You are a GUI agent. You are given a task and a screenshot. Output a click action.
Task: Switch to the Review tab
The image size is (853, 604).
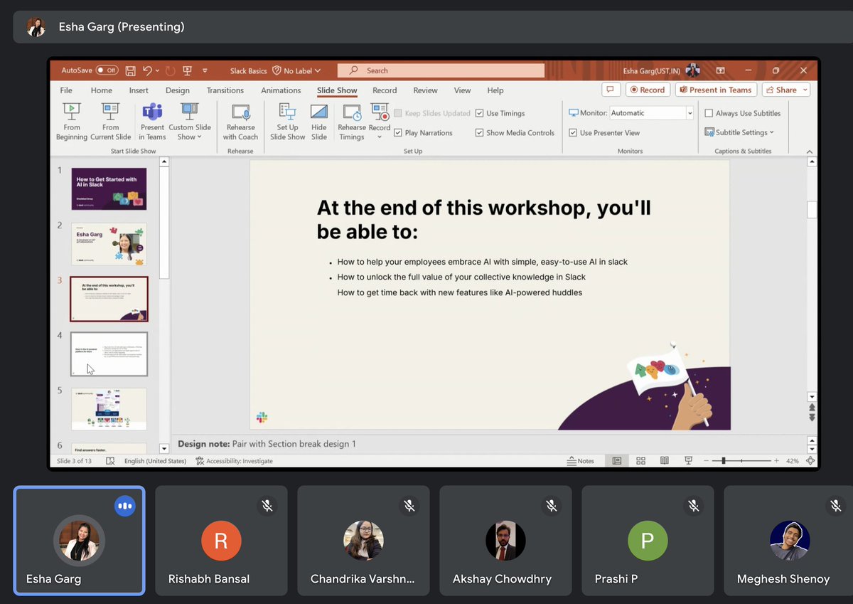coord(425,90)
